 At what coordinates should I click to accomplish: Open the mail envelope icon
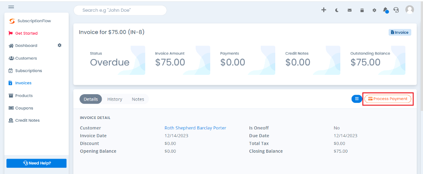[349, 10]
